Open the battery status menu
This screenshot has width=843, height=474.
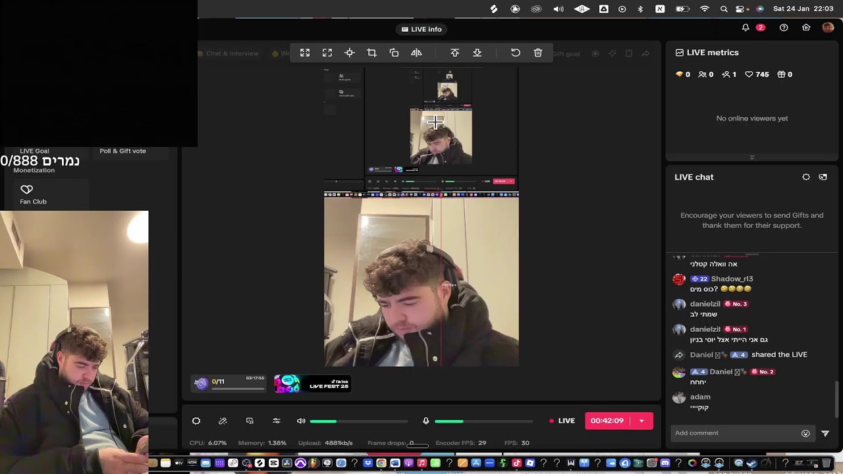tap(682, 9)
